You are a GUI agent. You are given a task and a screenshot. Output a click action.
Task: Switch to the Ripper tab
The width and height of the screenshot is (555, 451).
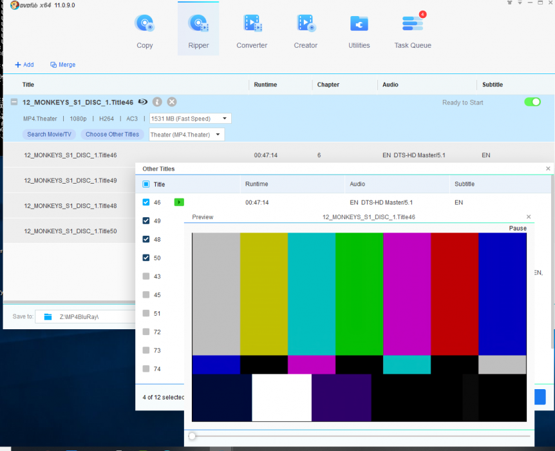(x=198, y=31)
